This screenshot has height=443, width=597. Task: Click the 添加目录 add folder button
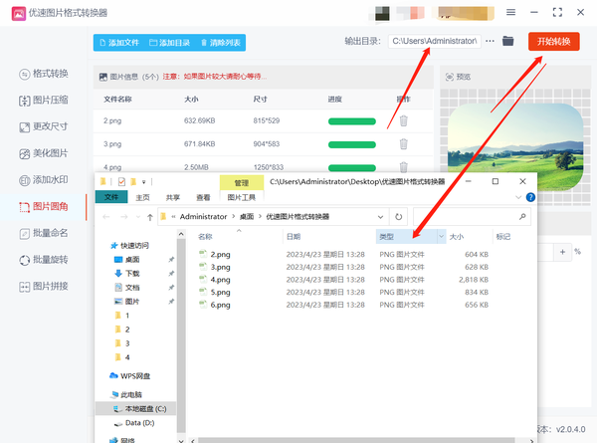tap(169, 43)
